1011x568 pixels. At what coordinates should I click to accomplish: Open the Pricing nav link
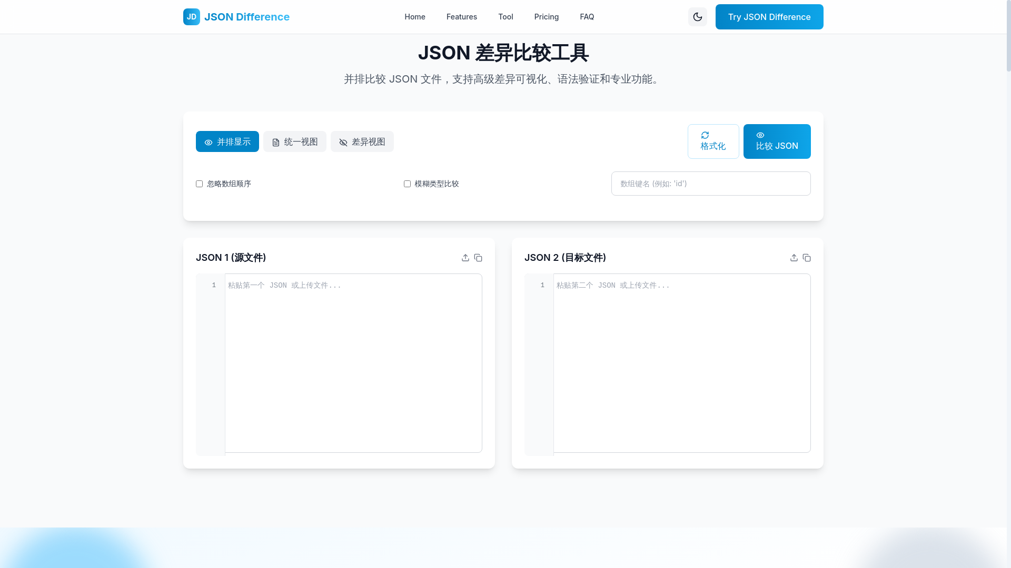[547, 17]
